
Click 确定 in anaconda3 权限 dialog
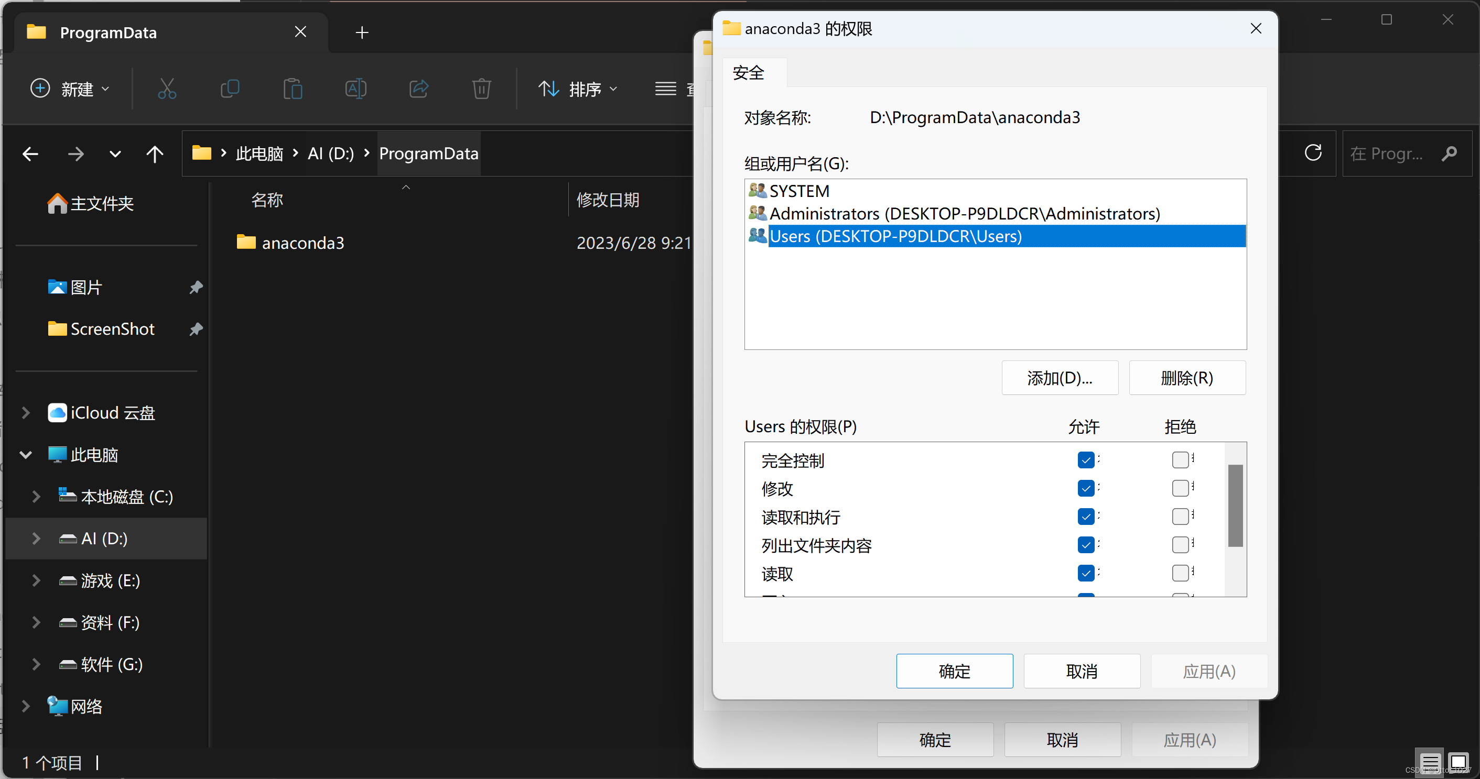955,671
